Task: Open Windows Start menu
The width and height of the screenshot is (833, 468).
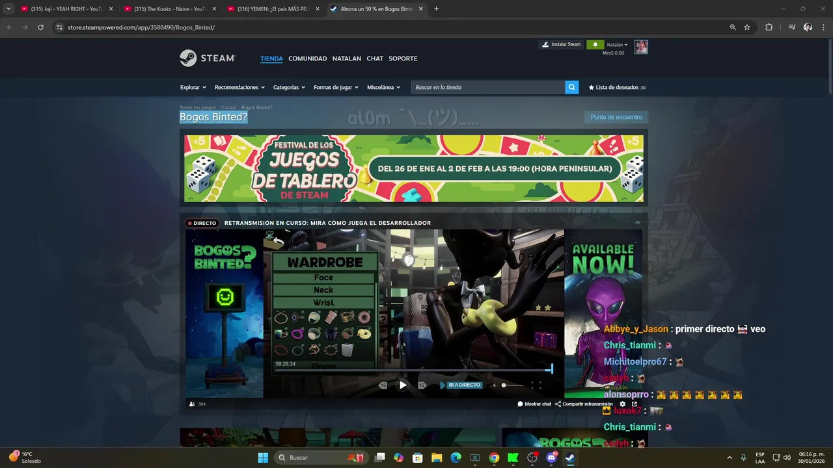Action: coord(263,458)
